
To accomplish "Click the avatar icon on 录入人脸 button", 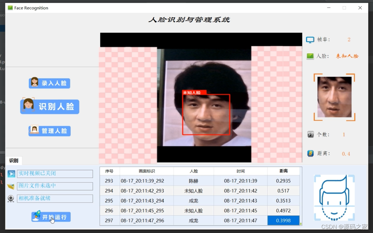I will 33,83.
